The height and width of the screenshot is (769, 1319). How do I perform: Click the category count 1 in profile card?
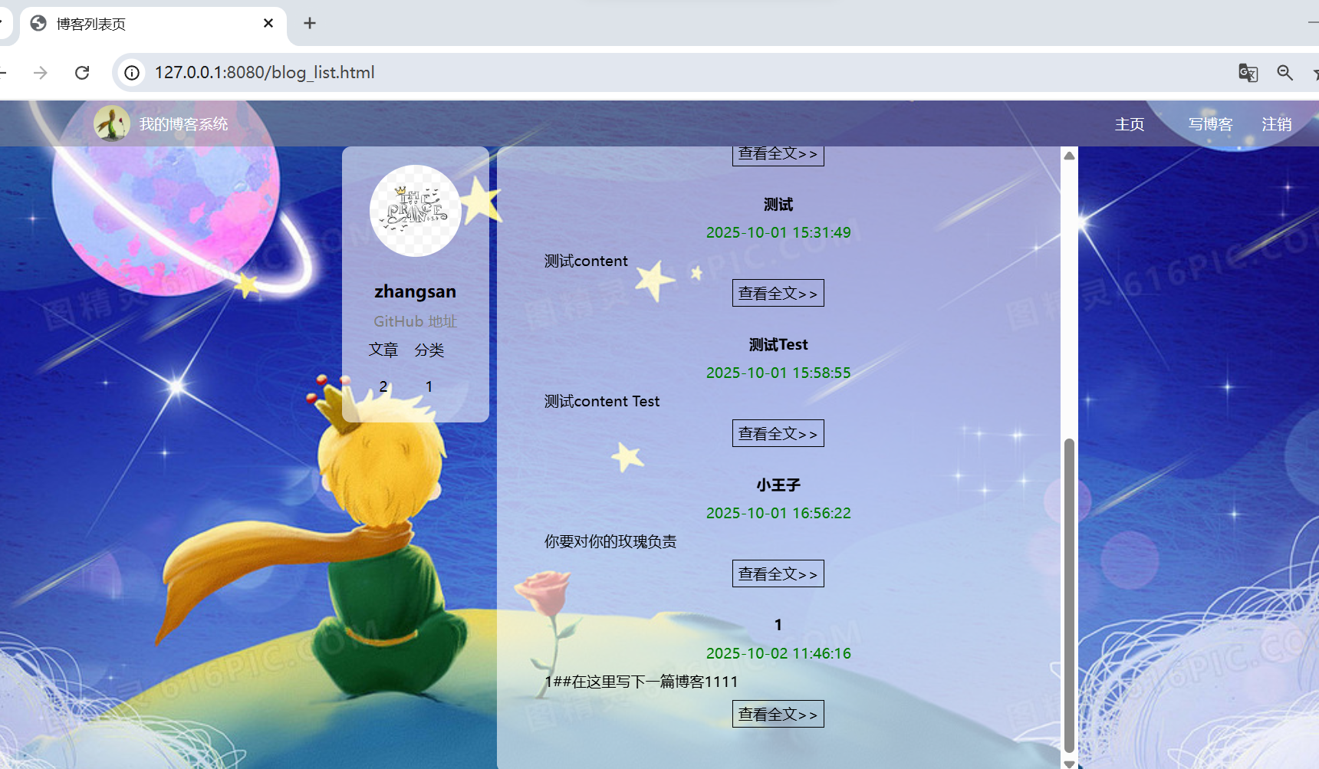click(429, 386)
